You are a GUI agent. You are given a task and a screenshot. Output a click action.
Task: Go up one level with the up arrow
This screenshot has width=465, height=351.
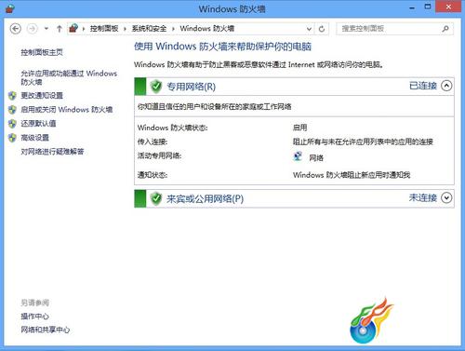point(60,29)
